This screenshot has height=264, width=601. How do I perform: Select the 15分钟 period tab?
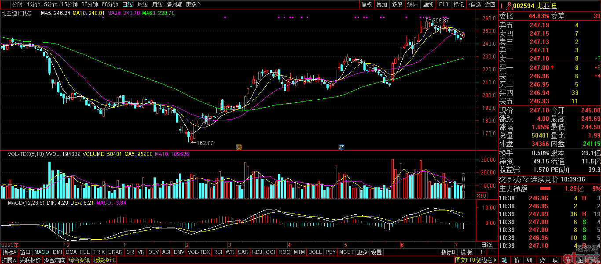(70, 4)
